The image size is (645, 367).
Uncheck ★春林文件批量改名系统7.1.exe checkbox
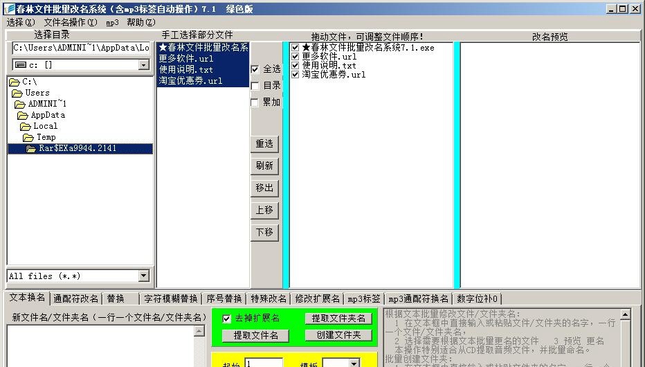pos(295,47)
